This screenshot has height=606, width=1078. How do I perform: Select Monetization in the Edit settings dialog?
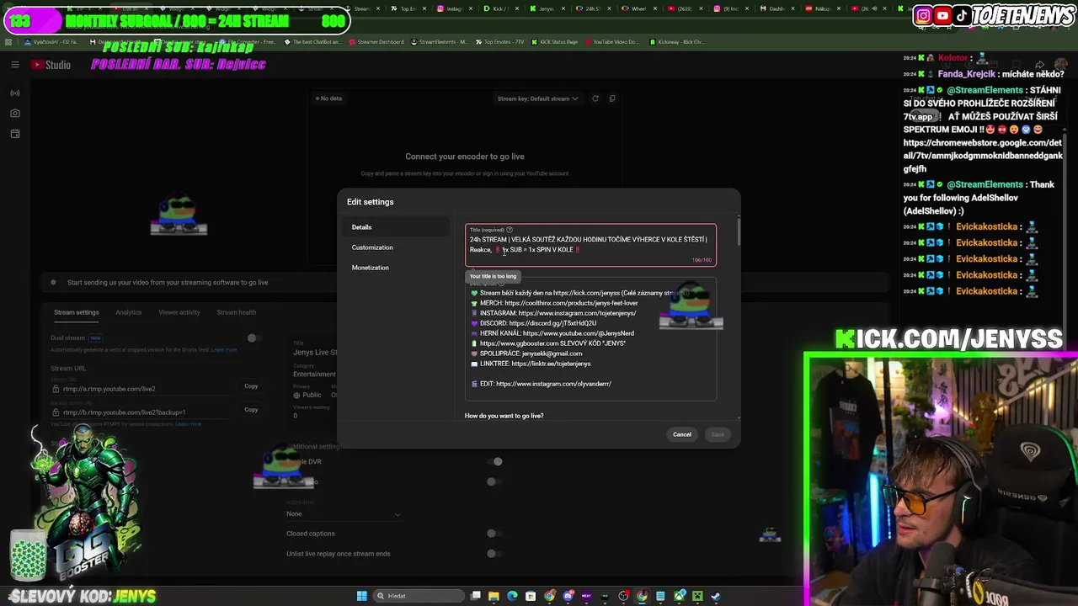pos(397,268)
